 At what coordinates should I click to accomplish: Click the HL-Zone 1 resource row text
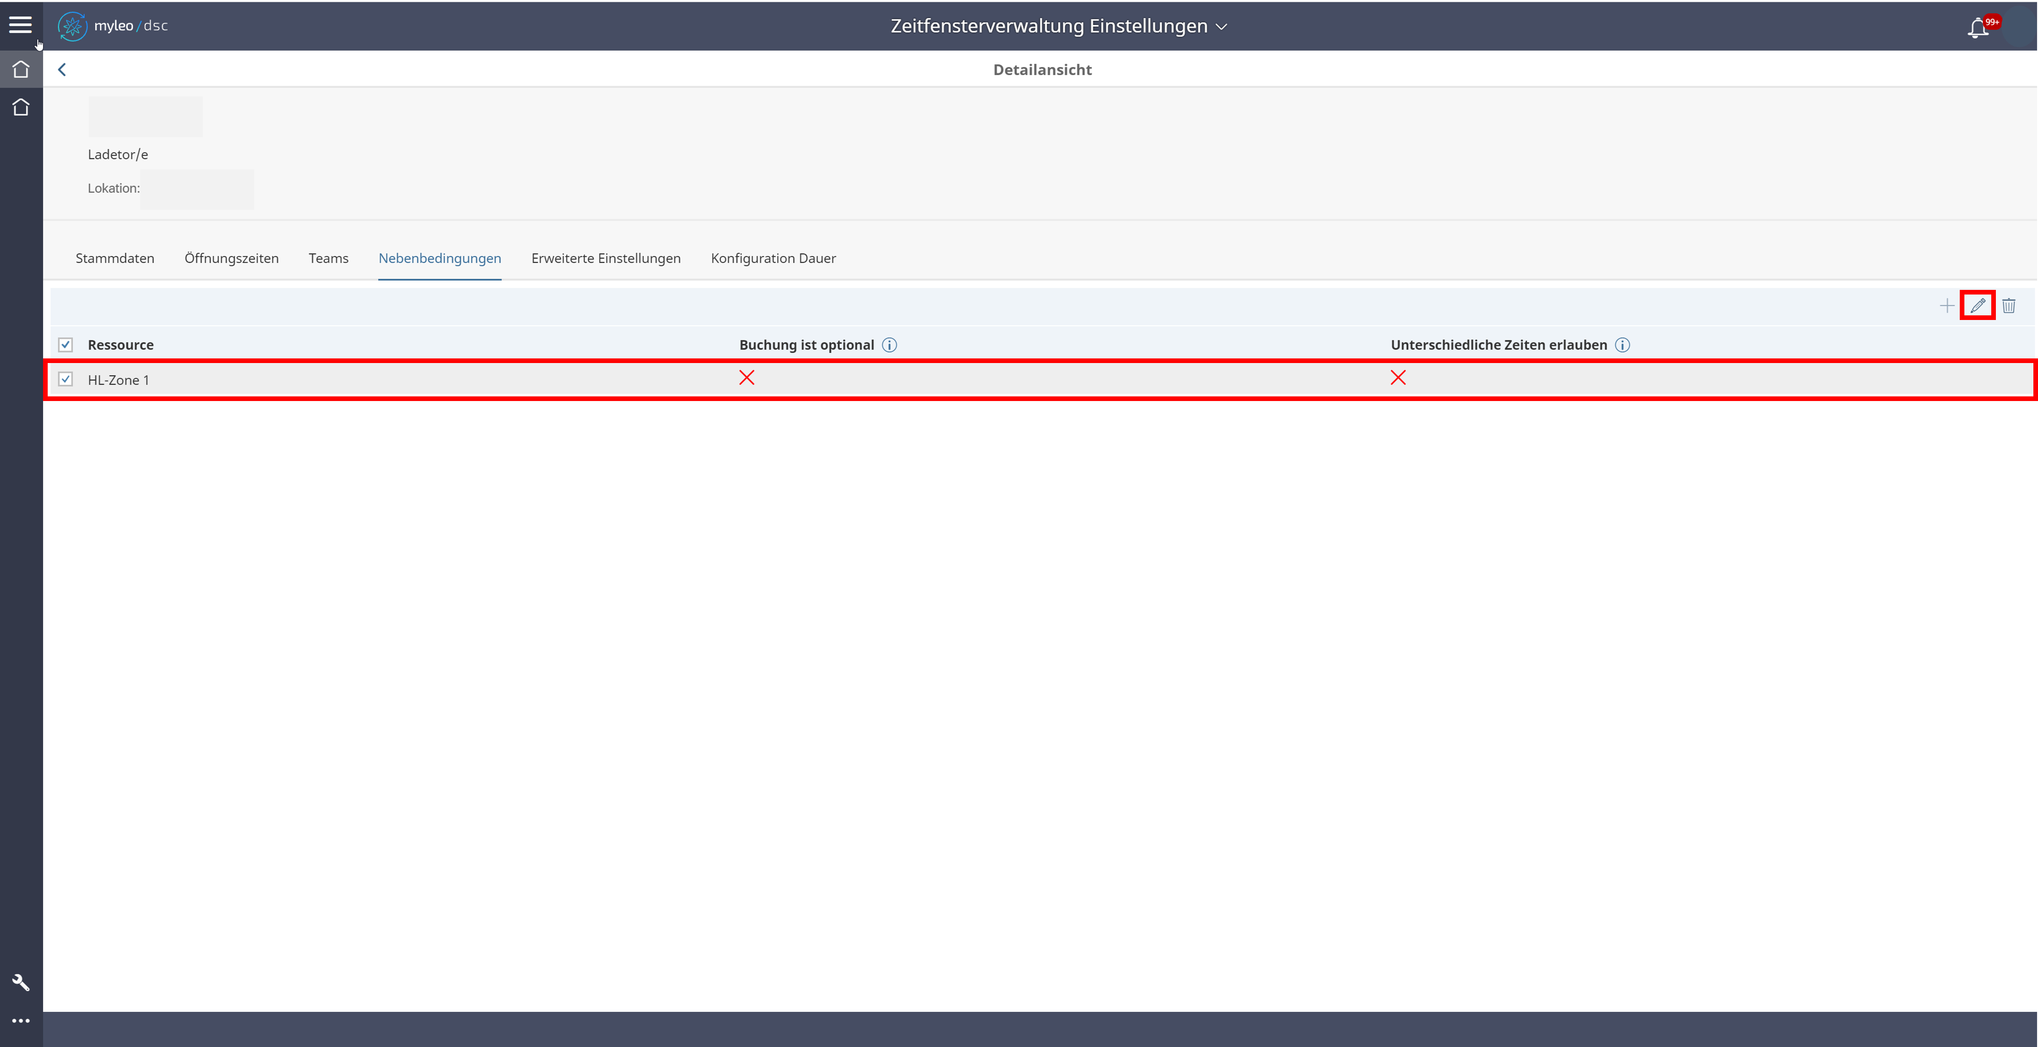119,380
